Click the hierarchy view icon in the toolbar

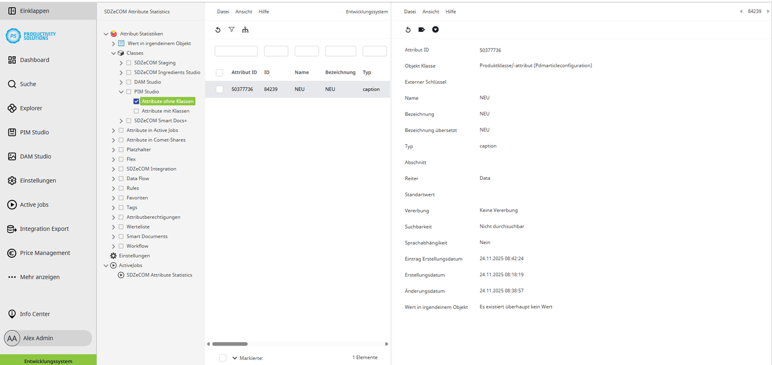coord(245,30)
